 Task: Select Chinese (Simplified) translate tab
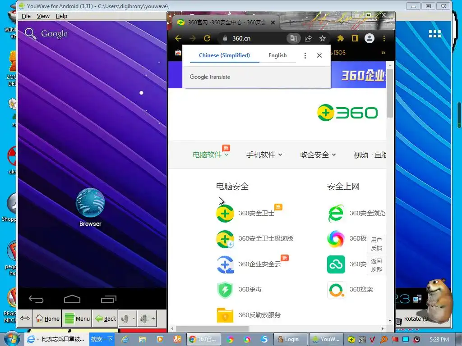[x=225, y=55]
